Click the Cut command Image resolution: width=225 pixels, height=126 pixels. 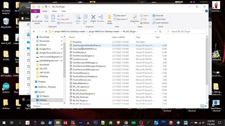pyautogui.click(x=60, y=15)
